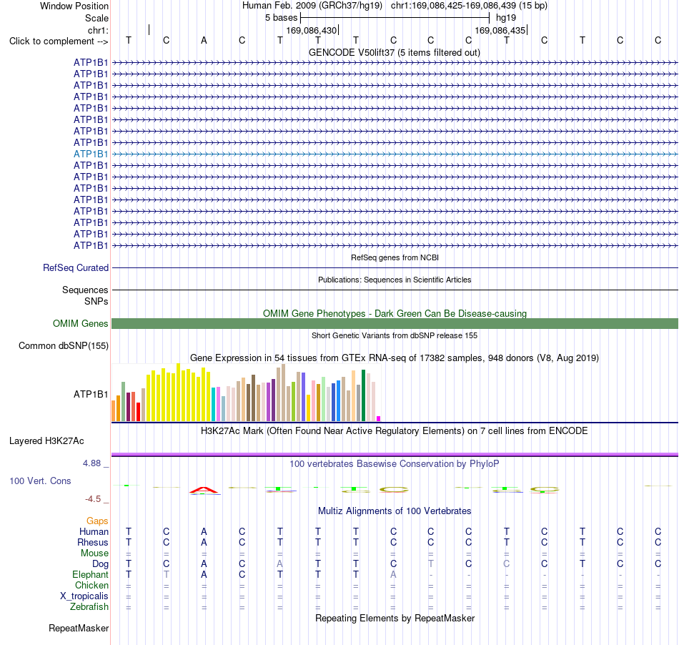Click the gray 'A' in the Dog row

(x=279, y=564)
